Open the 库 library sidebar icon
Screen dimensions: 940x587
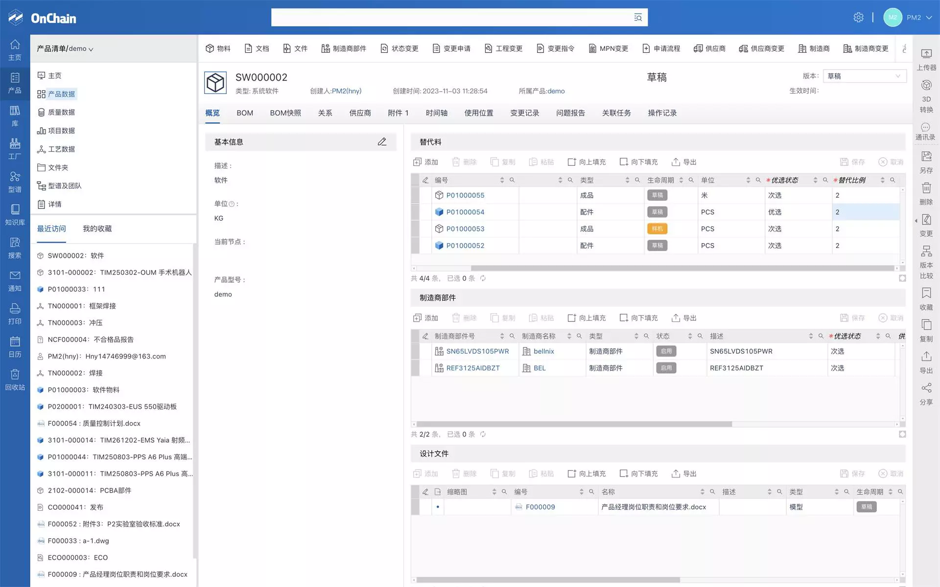pos(15,116)
